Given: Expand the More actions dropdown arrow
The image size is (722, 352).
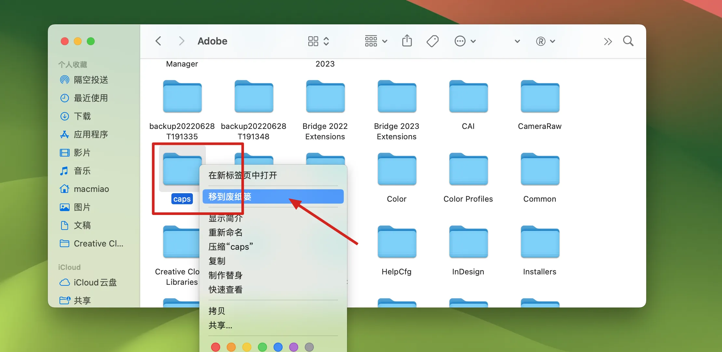Looking at the screenshot, I should [474, 41].
